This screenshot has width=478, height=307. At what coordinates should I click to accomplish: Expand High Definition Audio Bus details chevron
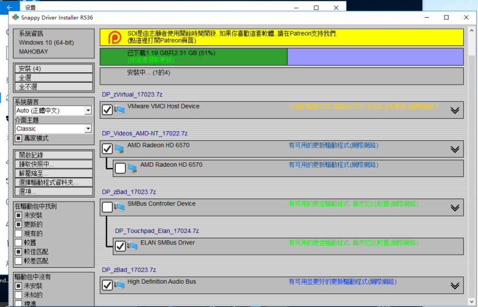click(455, 286)
